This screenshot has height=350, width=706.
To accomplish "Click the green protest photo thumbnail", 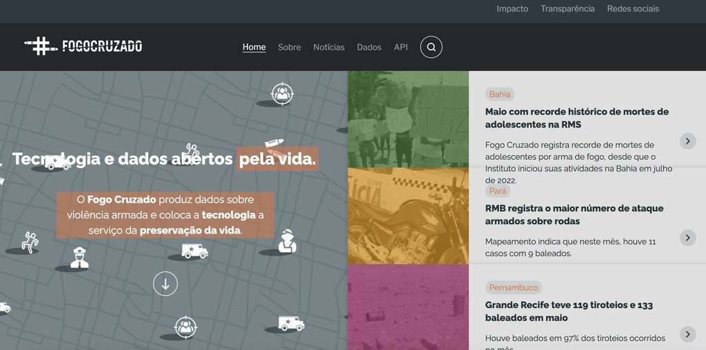I will click(x=408, y=119).
